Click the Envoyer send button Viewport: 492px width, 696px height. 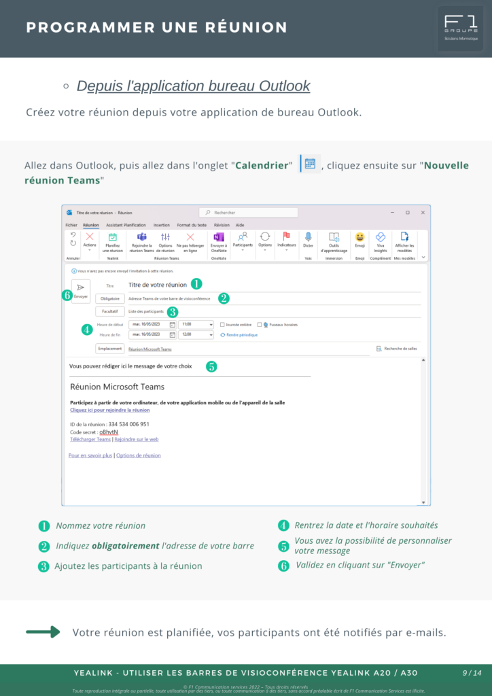pos(81,291)
